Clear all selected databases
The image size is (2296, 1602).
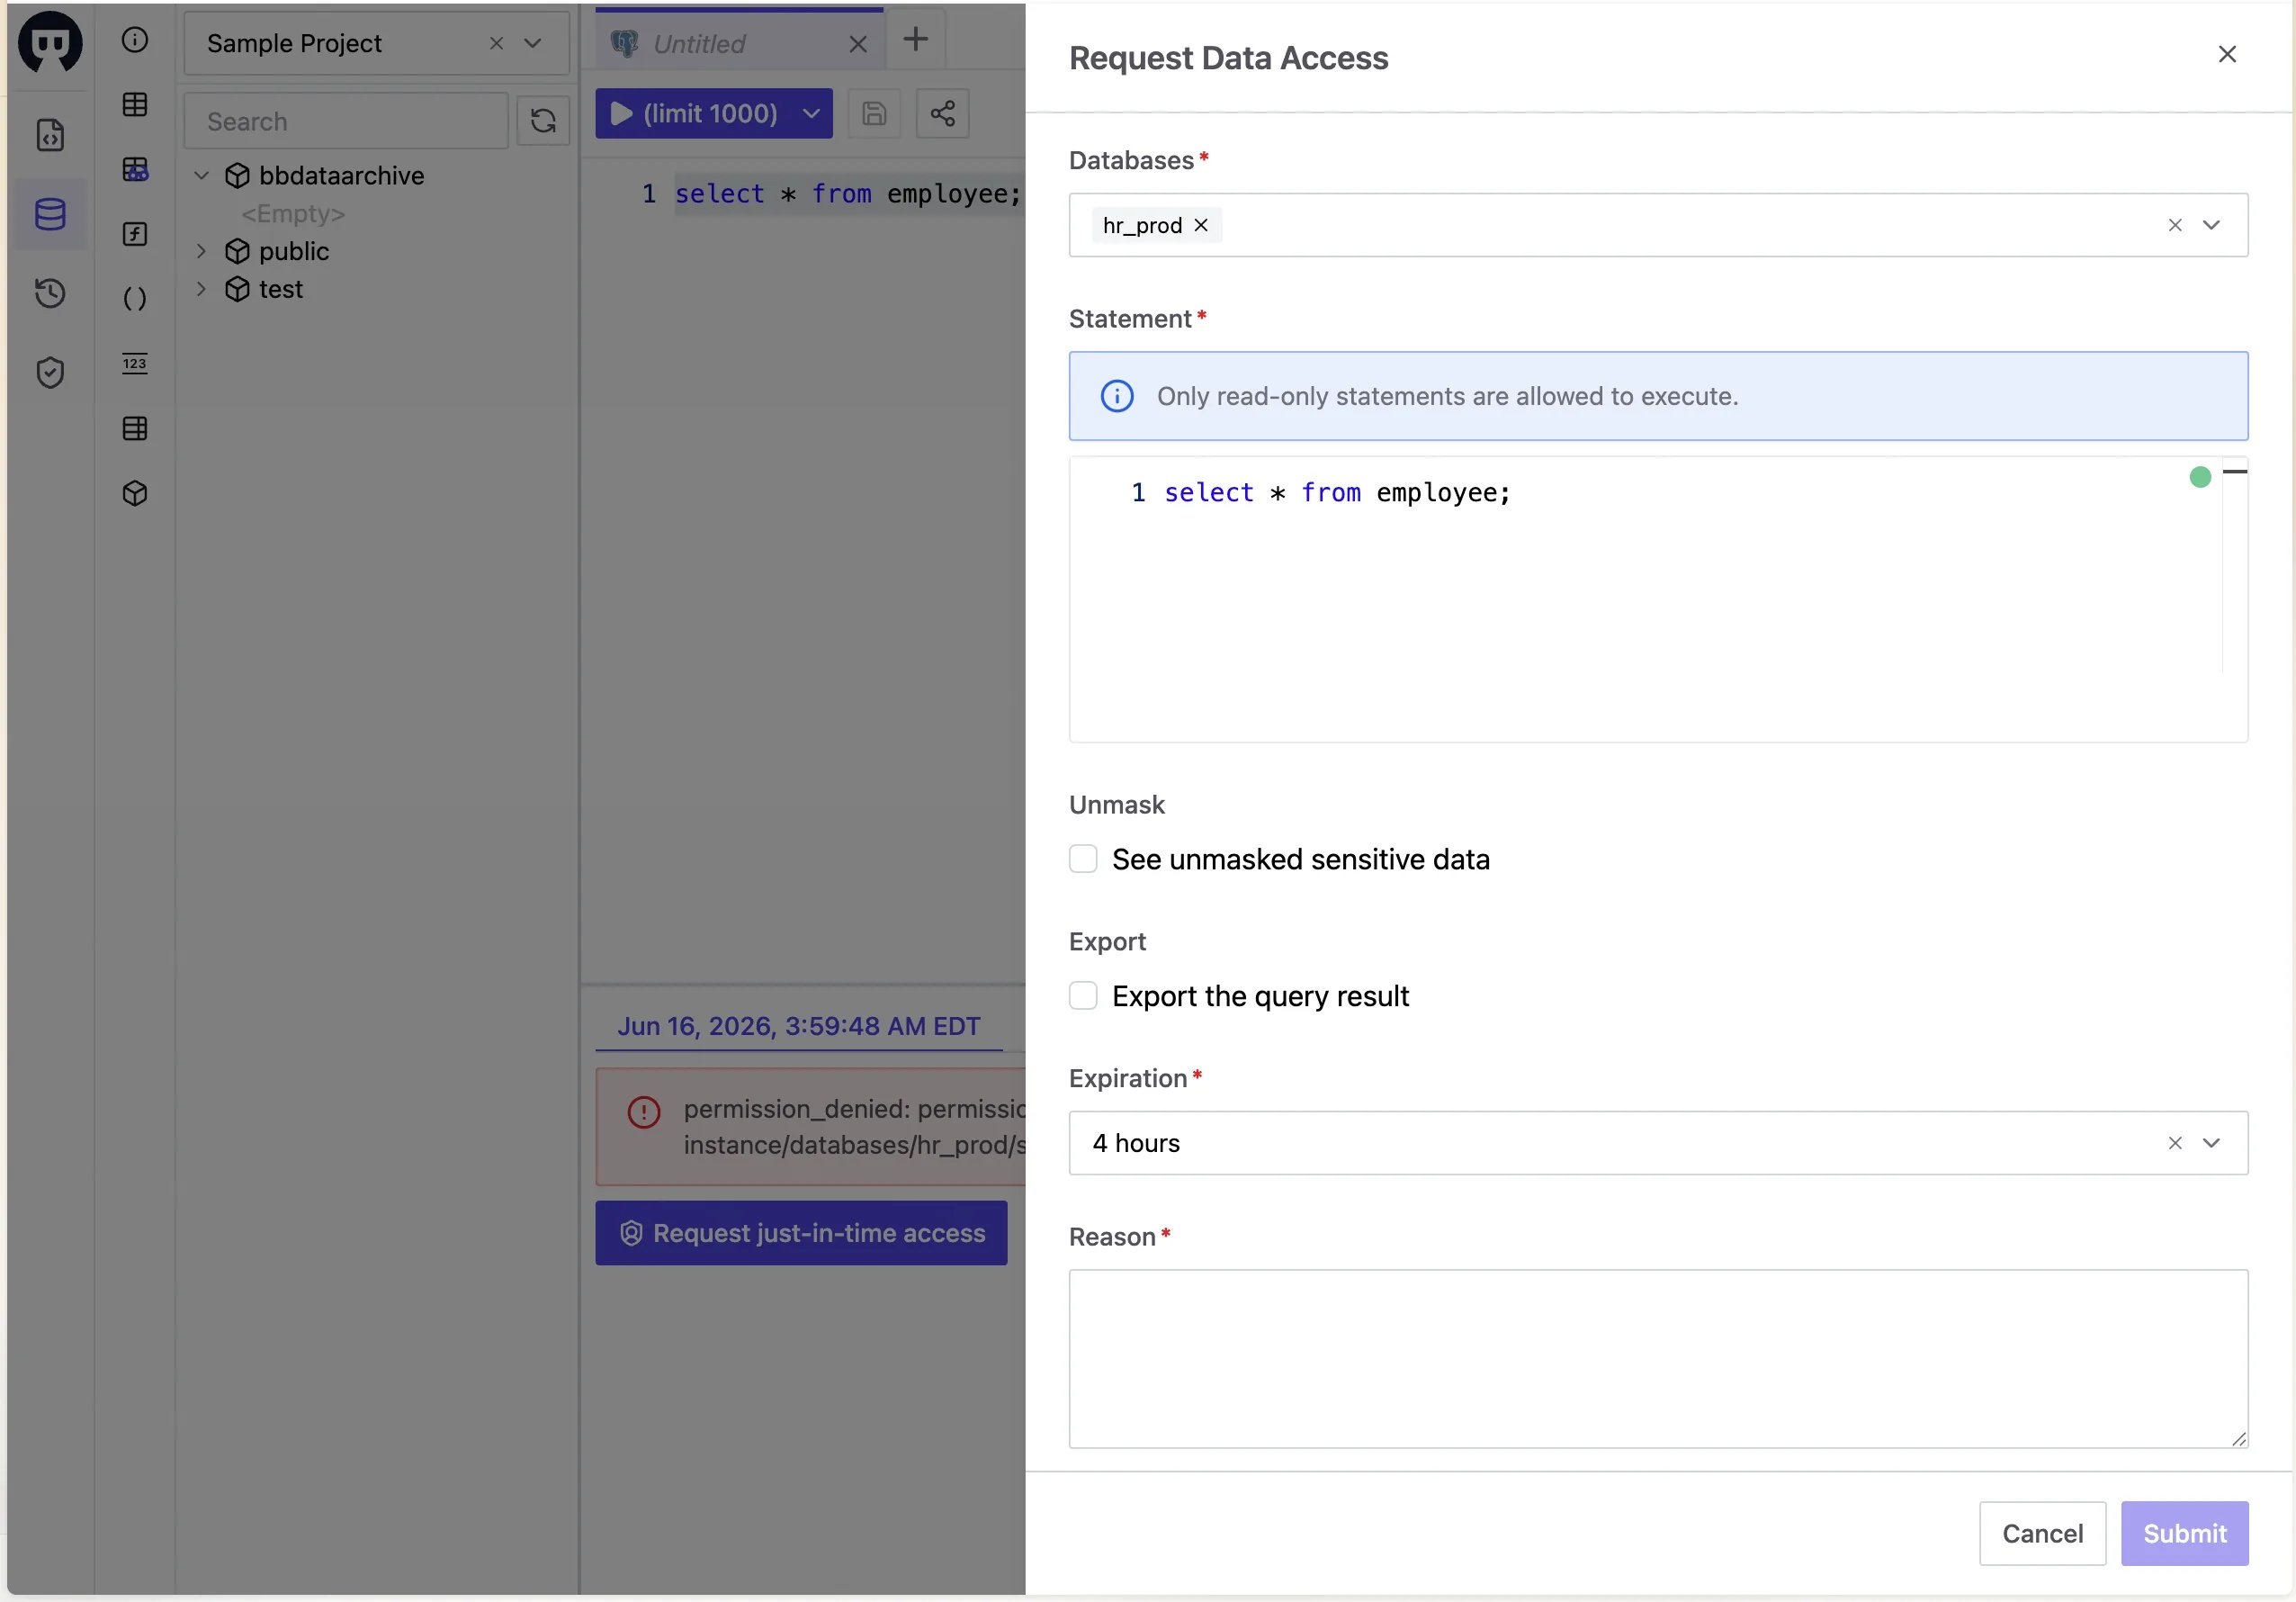[2175, 225]
